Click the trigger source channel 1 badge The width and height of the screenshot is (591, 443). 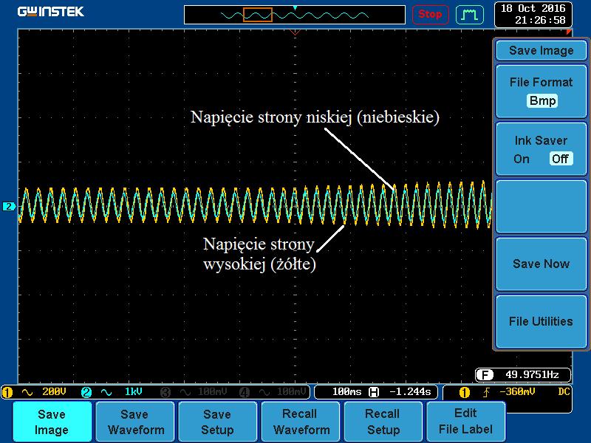pos(465,392)
